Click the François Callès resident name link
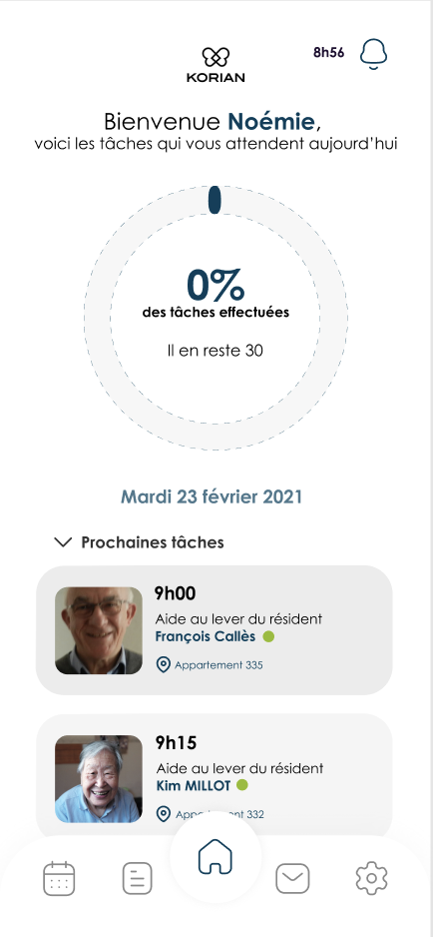This screenshot has width=433, height=937. point(205,636)
